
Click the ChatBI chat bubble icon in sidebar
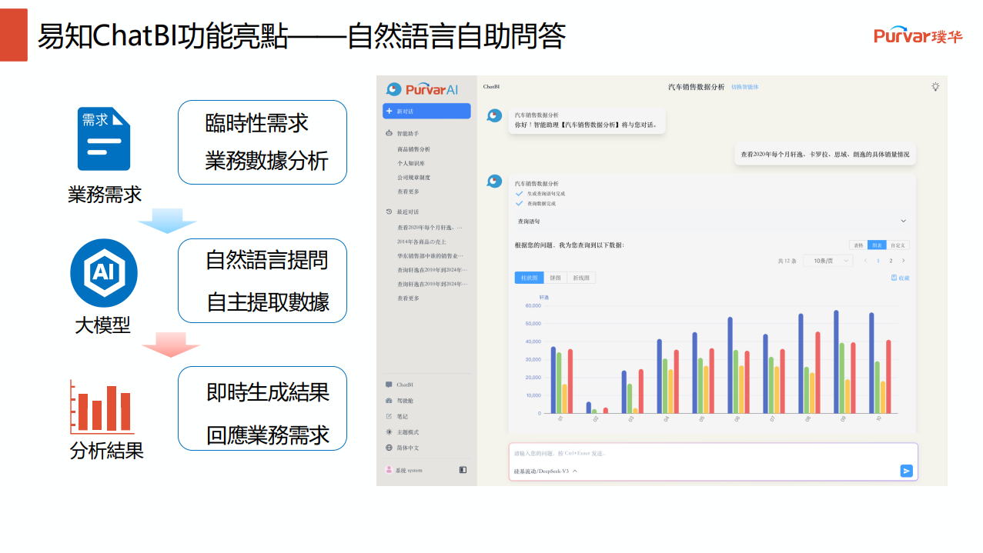(x=389, y=385)
